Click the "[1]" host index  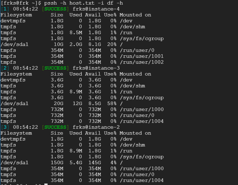pos(5,9)
